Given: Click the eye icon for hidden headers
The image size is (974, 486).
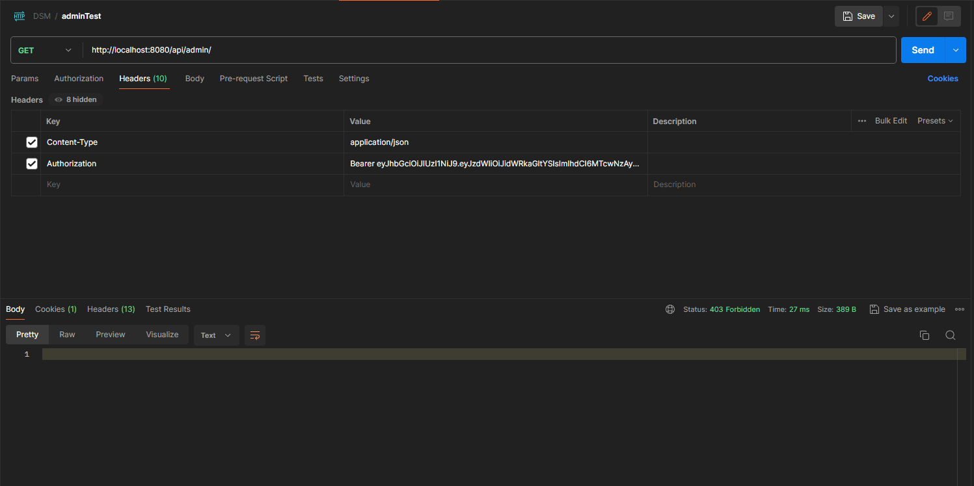Looking at the screenshot, I should [x=59, y=99].
